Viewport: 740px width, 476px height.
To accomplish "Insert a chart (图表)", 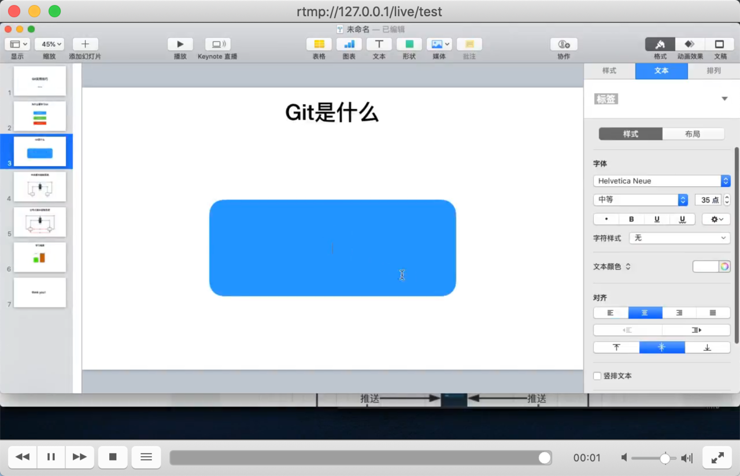I will [x=349, y=44].
